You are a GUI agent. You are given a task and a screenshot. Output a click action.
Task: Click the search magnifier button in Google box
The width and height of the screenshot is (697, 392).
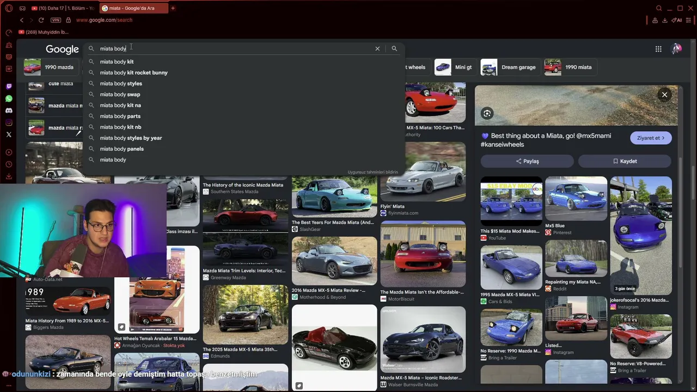pos(394,48)
